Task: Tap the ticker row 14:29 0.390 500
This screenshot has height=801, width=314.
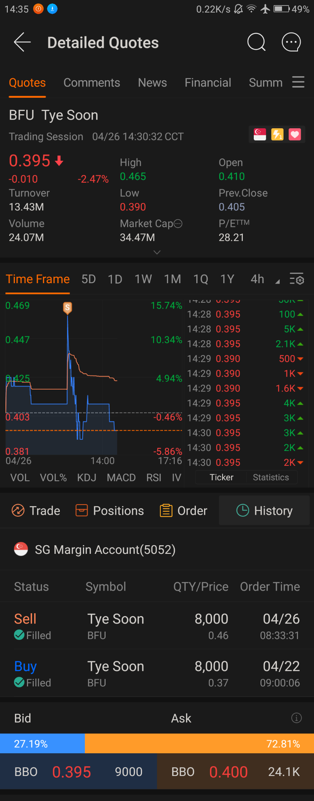Action: 245,359
